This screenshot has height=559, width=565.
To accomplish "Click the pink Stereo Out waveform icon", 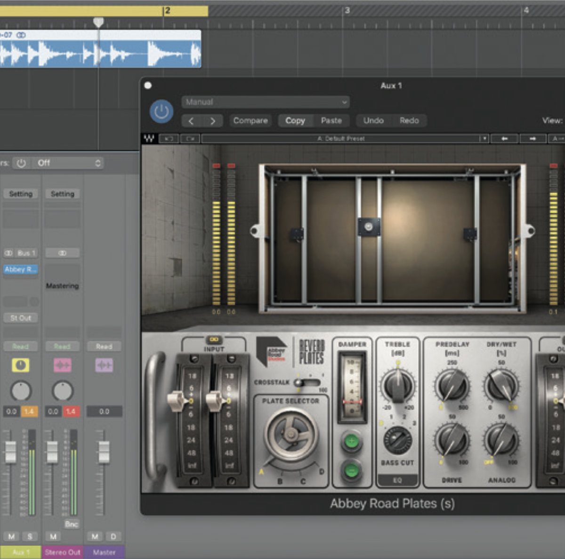I will point(62,365).
